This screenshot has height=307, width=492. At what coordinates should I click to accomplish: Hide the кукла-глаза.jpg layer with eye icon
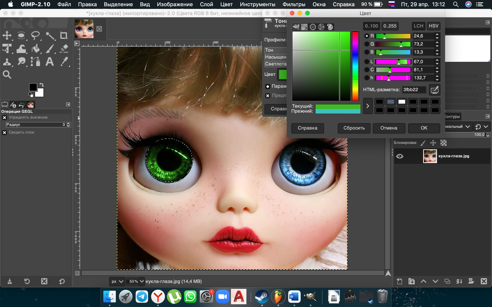click(399, 156)
